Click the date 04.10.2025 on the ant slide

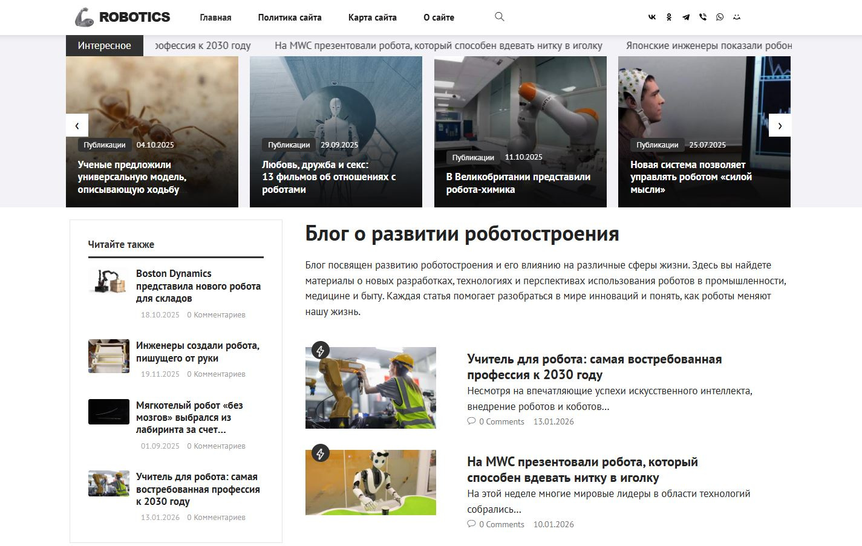(155, 145)
